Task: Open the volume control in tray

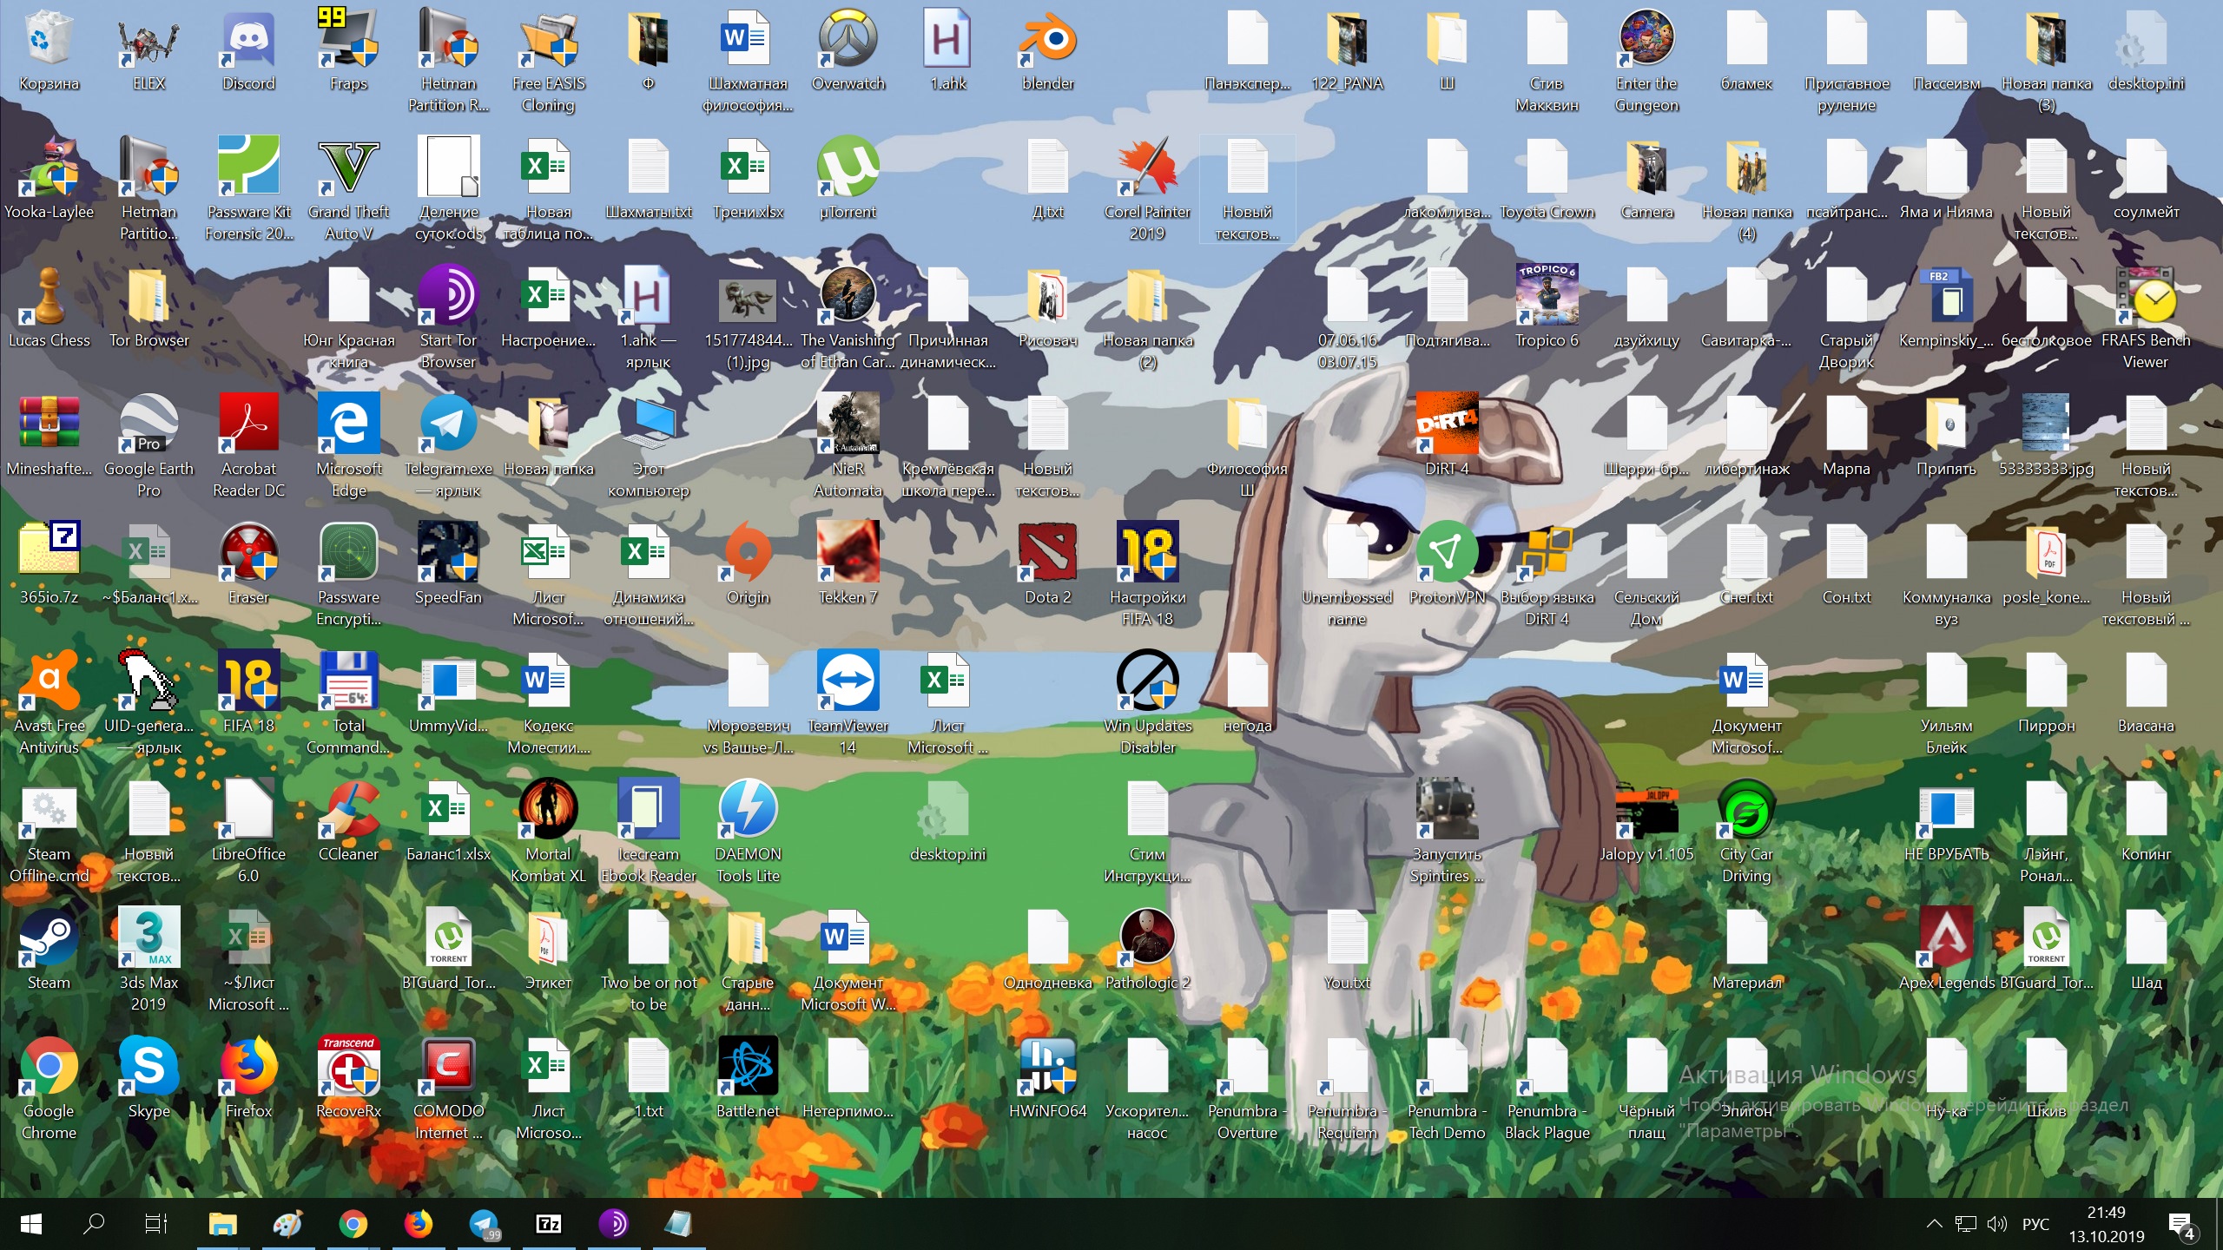Action: pyautogui.click(x=1996, y=1224)
